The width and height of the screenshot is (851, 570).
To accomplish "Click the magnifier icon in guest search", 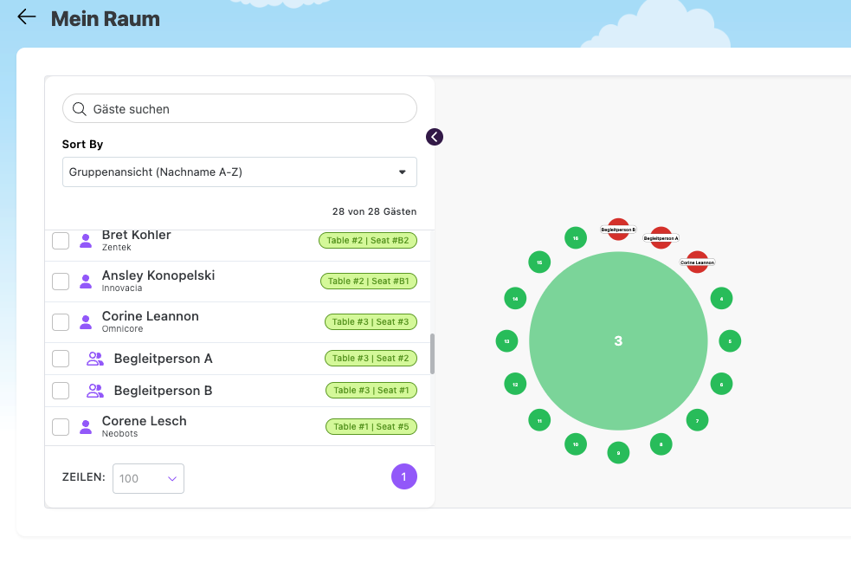I will 80,109.
